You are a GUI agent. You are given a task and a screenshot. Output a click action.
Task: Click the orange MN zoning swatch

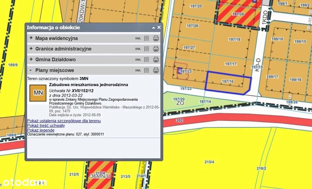click(38, 93)
